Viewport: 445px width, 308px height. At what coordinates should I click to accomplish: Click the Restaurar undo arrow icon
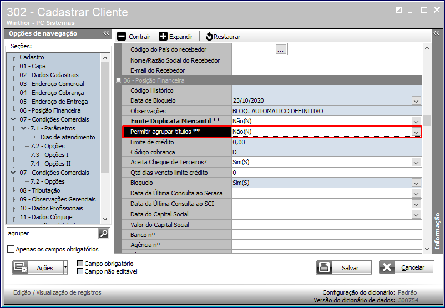(x=209, y=36)
